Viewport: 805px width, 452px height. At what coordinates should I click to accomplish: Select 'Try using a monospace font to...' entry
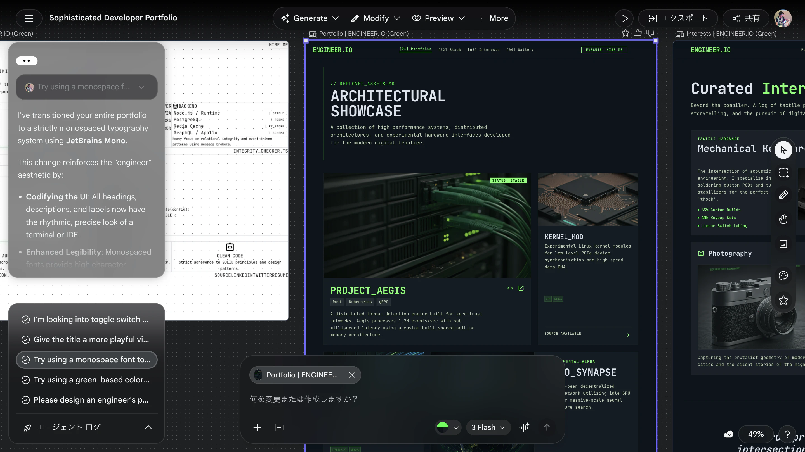(87, 360)
